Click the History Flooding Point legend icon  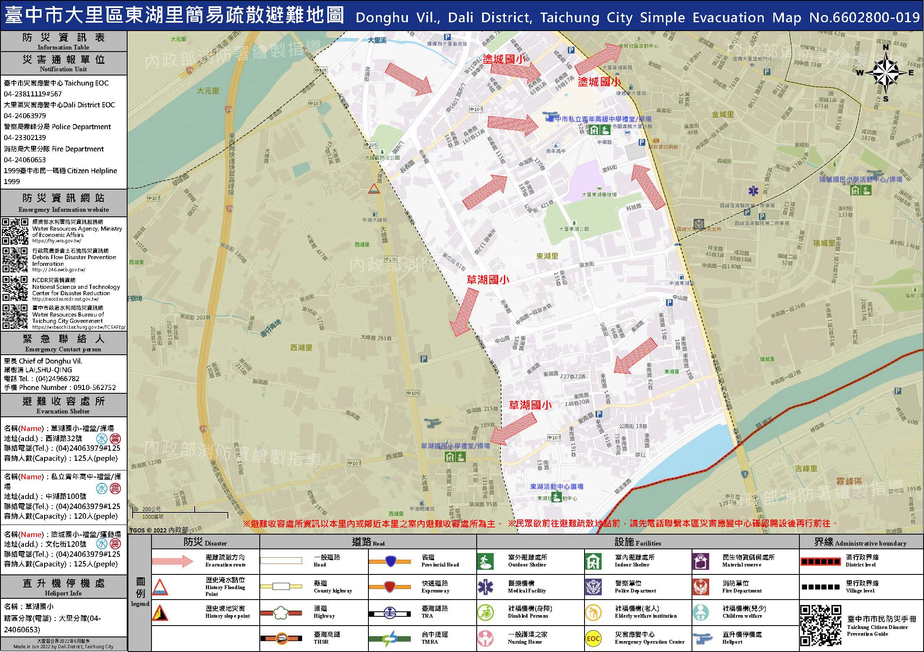[160, 587]
